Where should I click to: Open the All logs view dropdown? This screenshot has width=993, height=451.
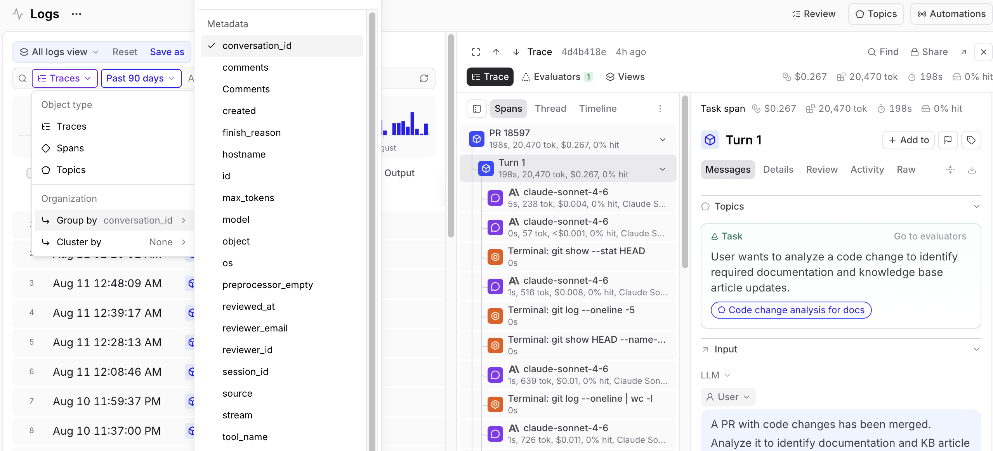pyautogui.click(x=59, y=52)
